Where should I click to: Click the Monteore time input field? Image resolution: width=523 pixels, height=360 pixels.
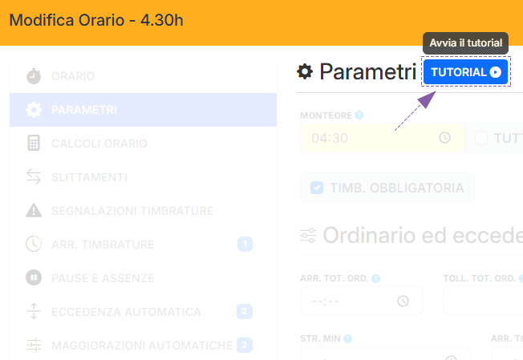(x=369, y=138)
